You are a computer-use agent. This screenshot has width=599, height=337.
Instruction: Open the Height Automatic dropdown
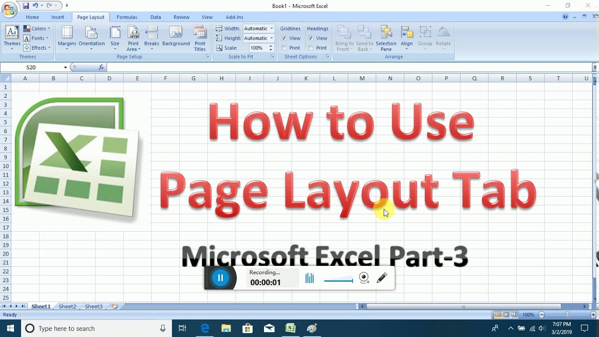point(271,38)
